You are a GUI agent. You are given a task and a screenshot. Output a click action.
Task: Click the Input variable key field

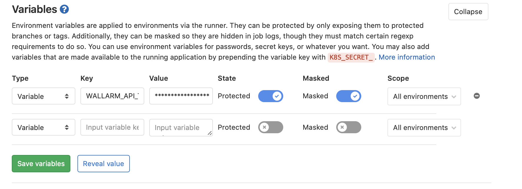click(x=112, y=127)
